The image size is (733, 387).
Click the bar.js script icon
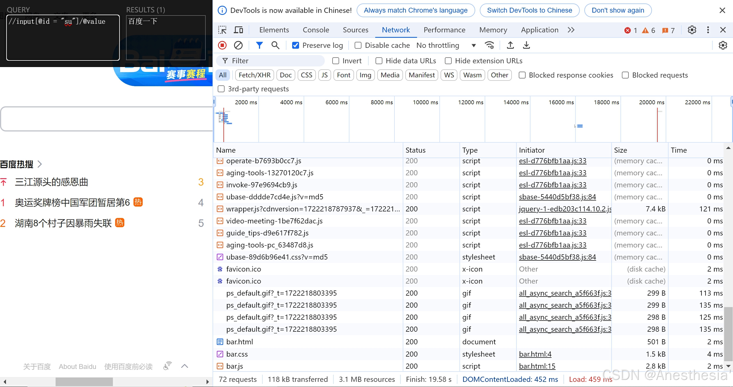(x=220, y=366)
